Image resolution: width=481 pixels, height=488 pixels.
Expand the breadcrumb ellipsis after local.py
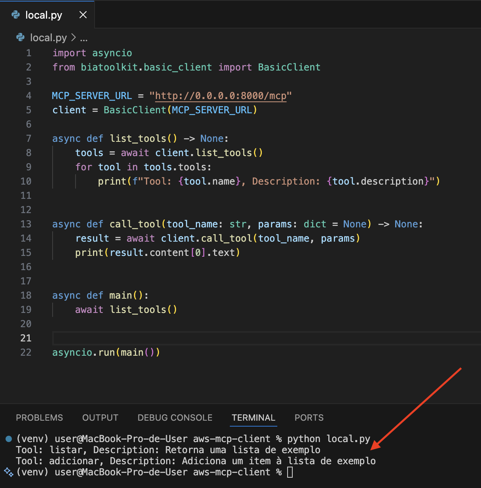click(x=84, y=38)
